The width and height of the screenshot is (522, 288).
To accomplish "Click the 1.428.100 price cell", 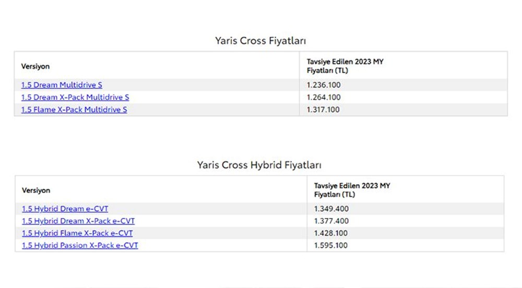I will pyautogui.click(x=331, y=233).
